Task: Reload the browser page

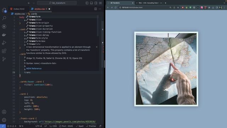Action: (116, 7)
